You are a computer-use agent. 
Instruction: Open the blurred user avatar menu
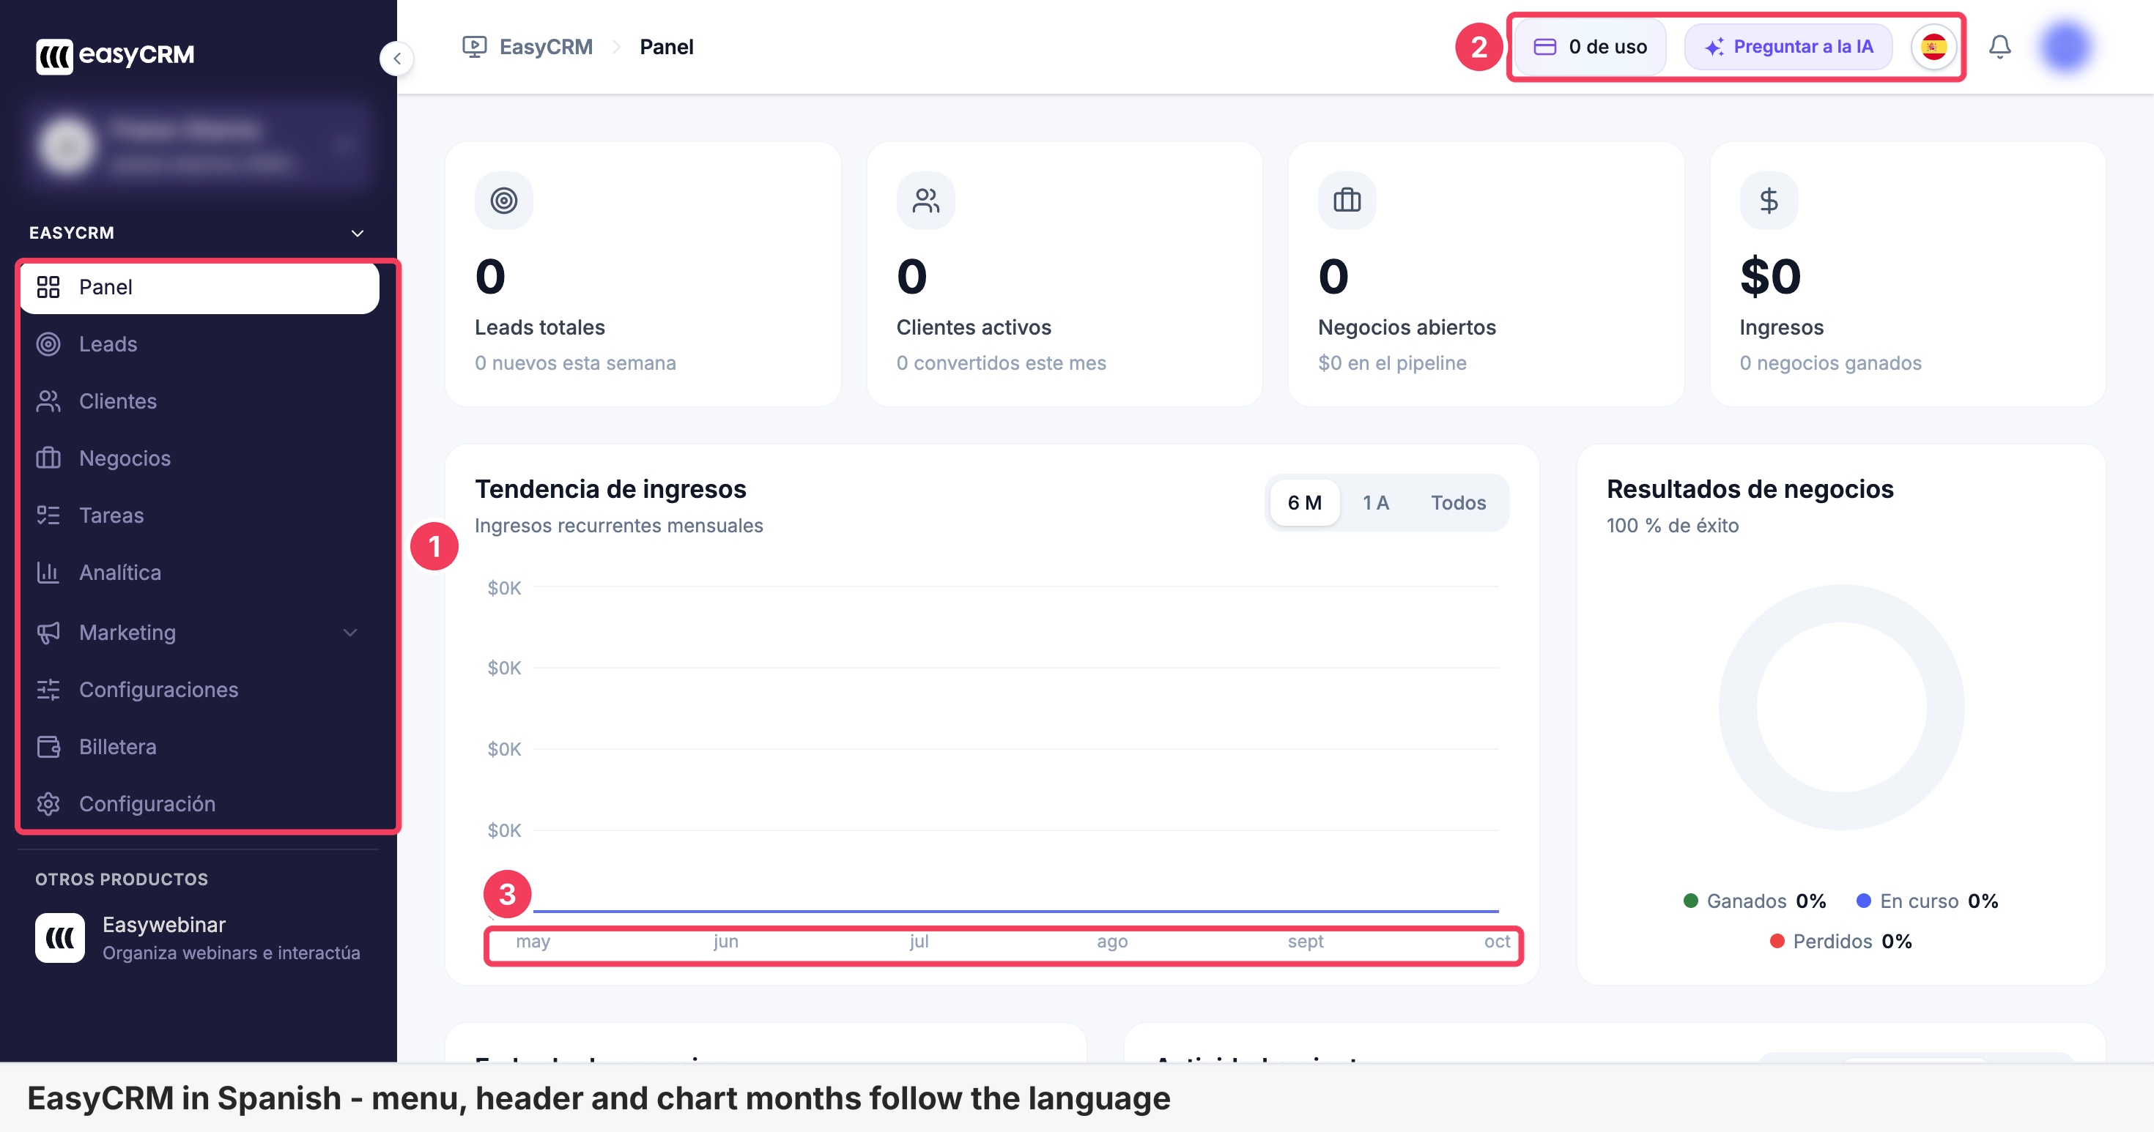pos(2065,47)
